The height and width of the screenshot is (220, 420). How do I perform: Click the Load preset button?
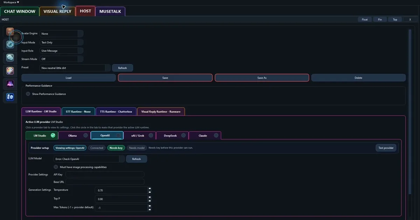[69, 78]
